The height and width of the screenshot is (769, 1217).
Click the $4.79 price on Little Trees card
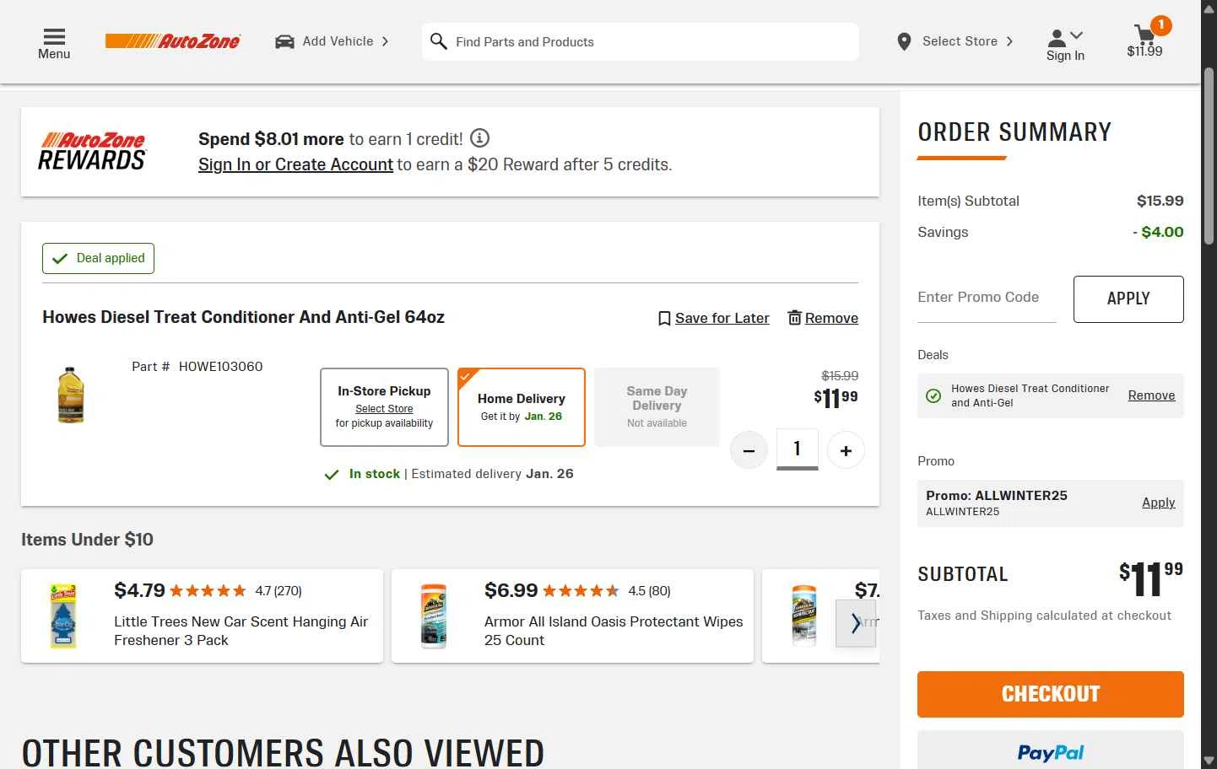(x=139, y=590)
